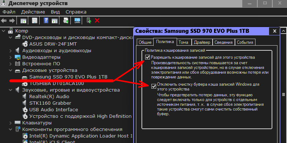Select Устройство с поддержкой High Definition
This screenshot has width=287, height=143.
[x=80, y=116]
